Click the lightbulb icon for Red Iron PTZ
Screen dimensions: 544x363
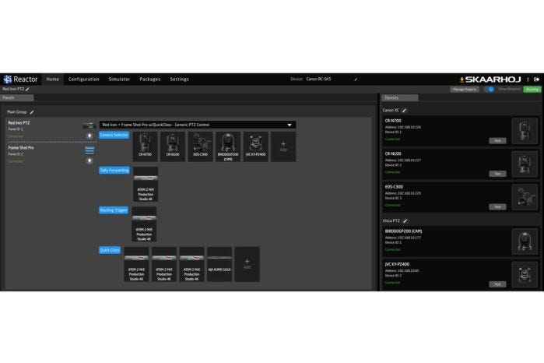point(89,136)
